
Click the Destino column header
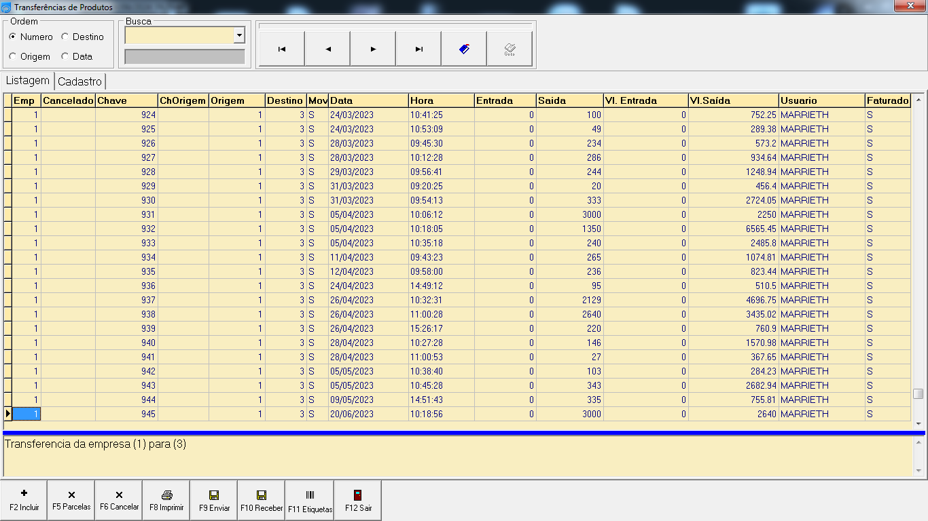[x=285, y=100]
